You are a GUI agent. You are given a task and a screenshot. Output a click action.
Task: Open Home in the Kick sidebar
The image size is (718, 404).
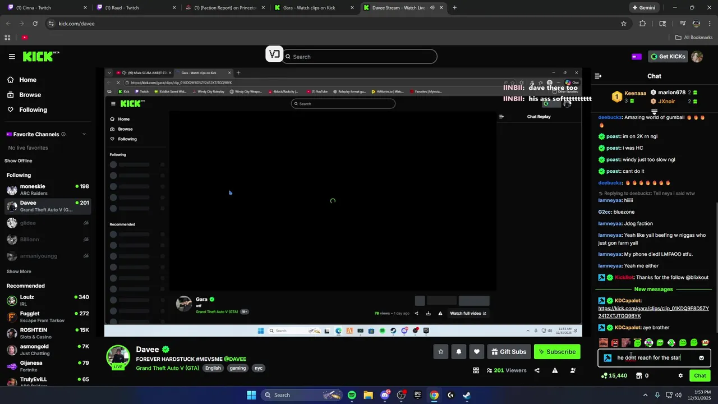coord(27,80)
